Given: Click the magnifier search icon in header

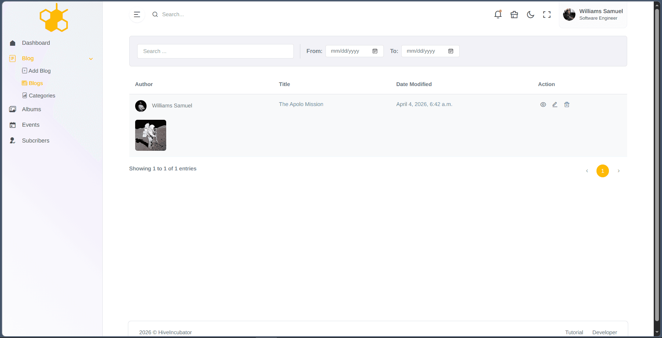Looking at the screenshot, I should [x=155, y=14].
